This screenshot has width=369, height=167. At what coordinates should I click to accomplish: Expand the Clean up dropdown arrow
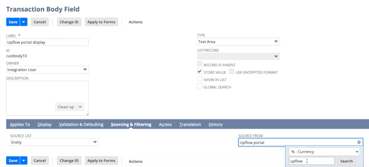[x=80, y=107]
